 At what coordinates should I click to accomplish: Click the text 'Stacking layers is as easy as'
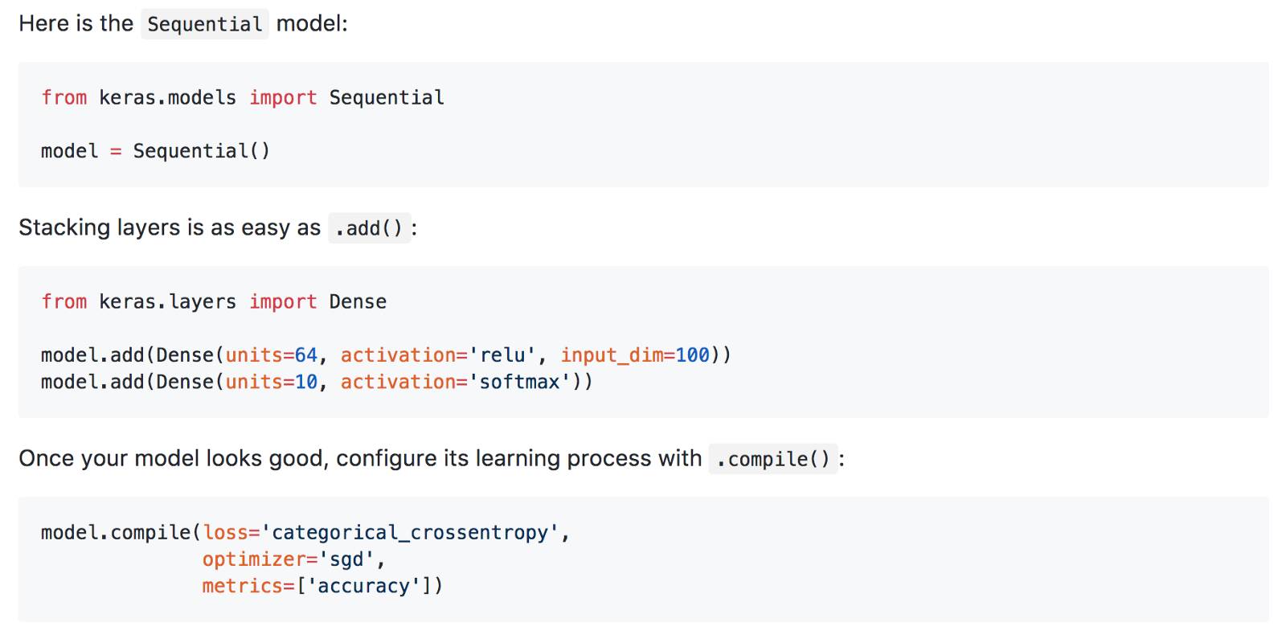click(170, 228)
